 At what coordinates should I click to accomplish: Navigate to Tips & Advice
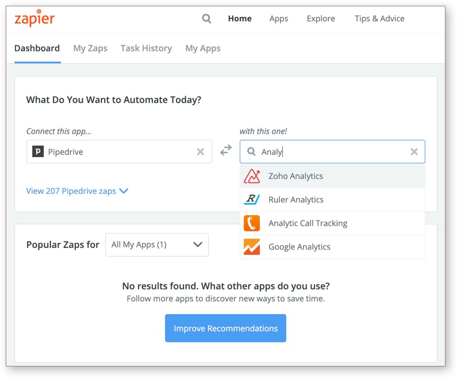pos(379,18)
